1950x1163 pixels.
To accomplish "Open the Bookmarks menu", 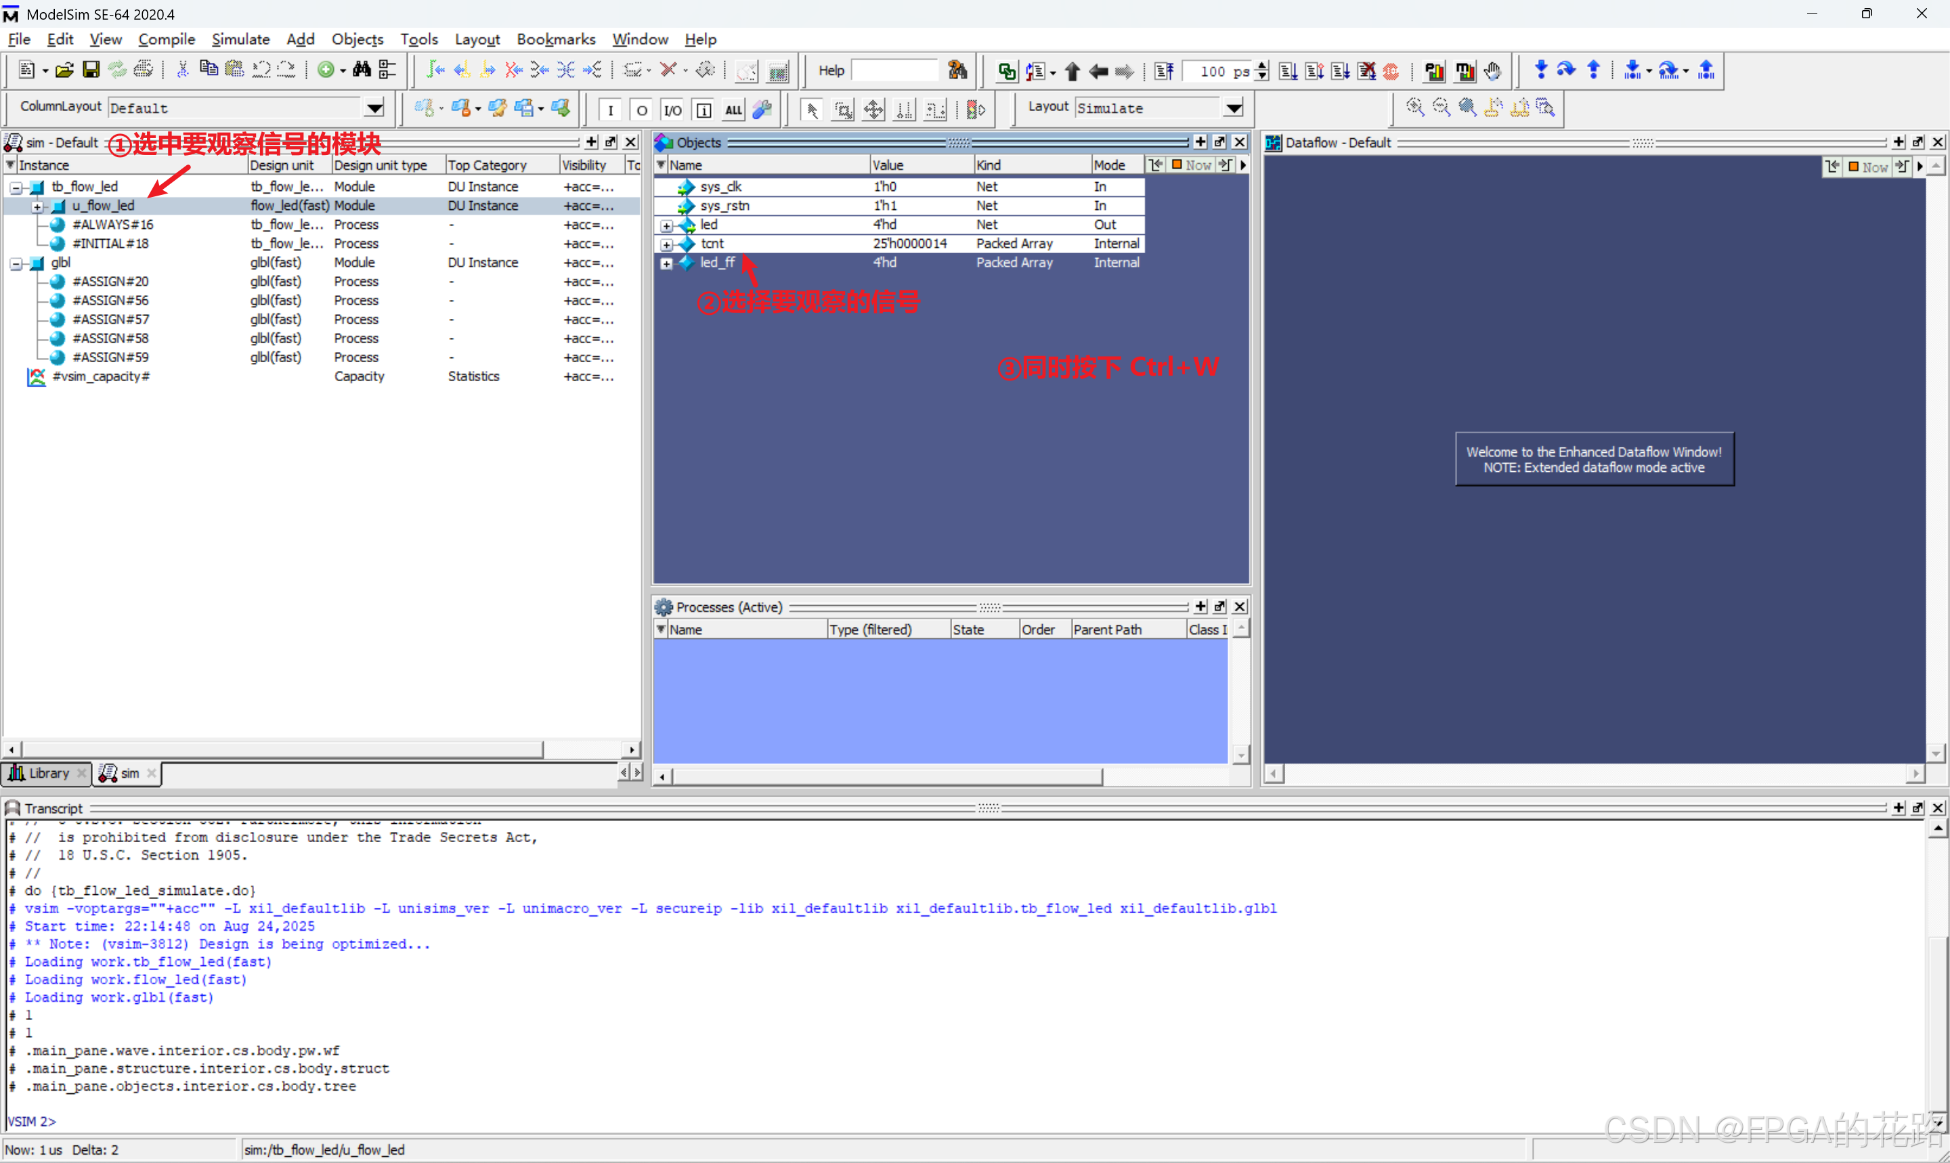I will click(556, 39).
